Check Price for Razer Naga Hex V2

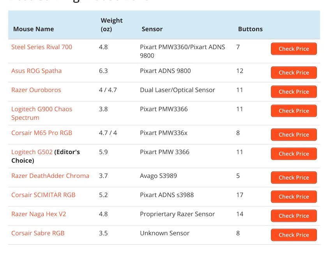(294, 216)
